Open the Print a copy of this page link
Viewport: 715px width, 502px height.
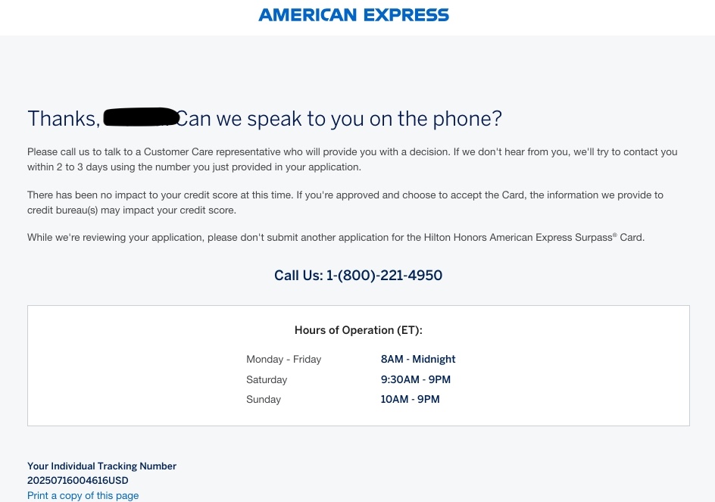coord(83,496)
